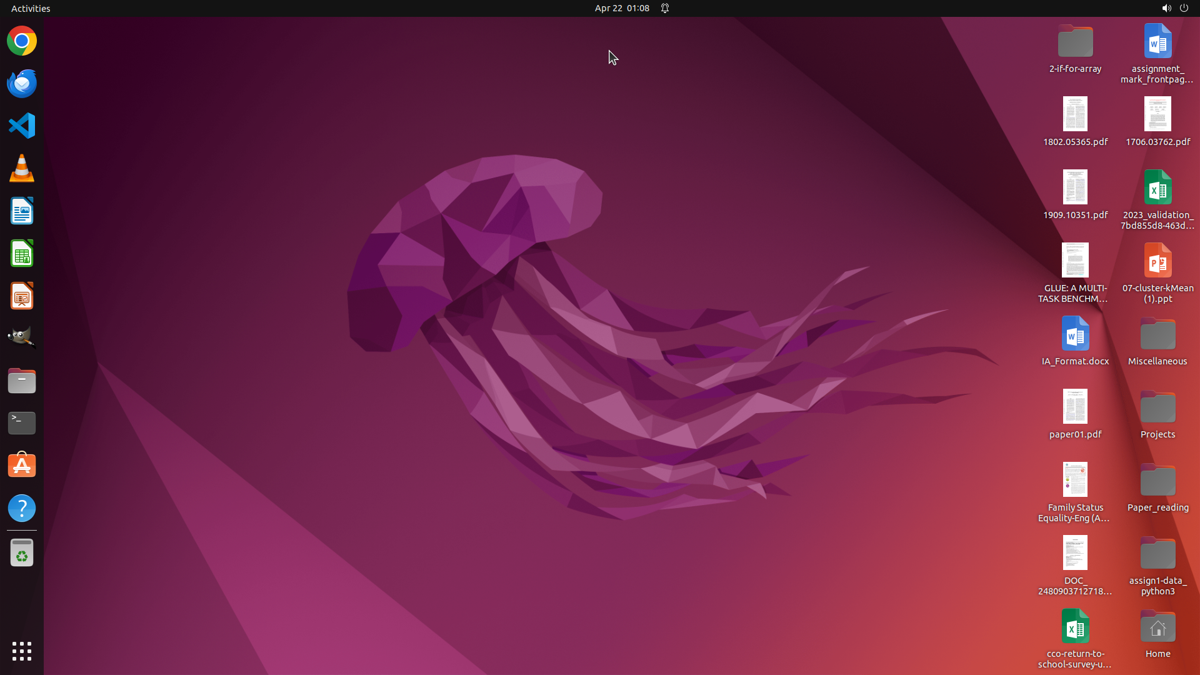1200x675 pixels.
Task: Click the notification bell icon
Action: [665, 8]
